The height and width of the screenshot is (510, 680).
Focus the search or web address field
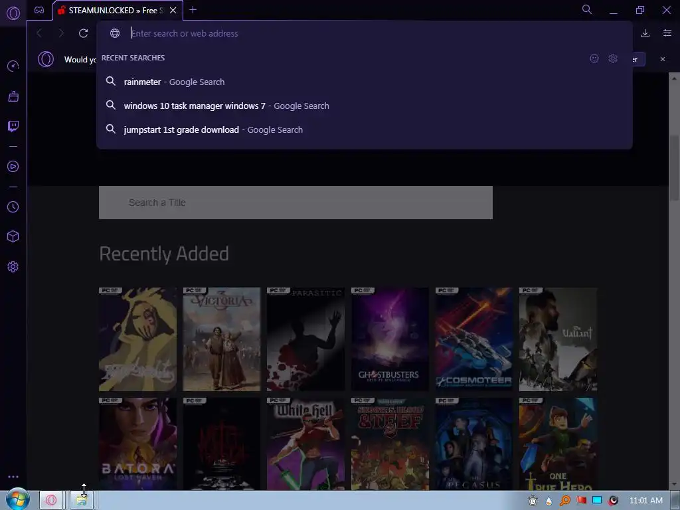365,33
